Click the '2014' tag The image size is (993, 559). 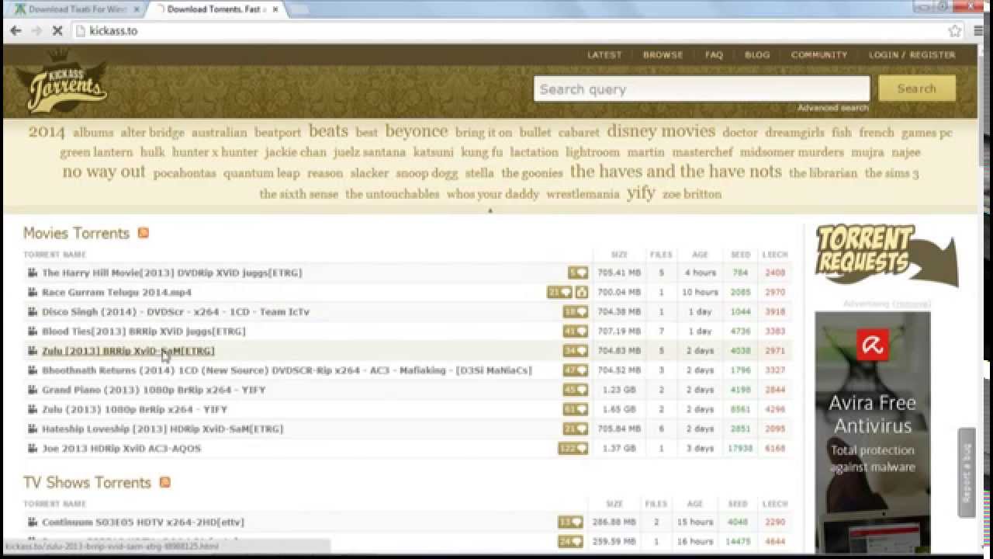[47, 132]
